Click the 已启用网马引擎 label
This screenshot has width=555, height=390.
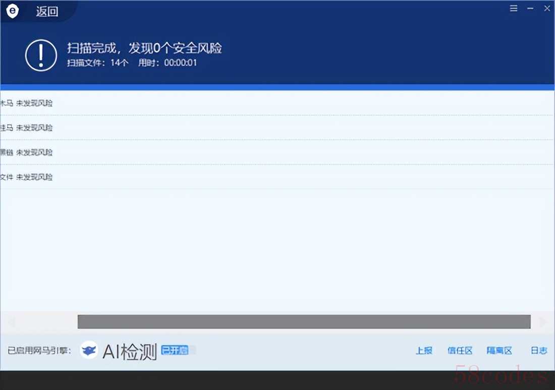(39, 351)
